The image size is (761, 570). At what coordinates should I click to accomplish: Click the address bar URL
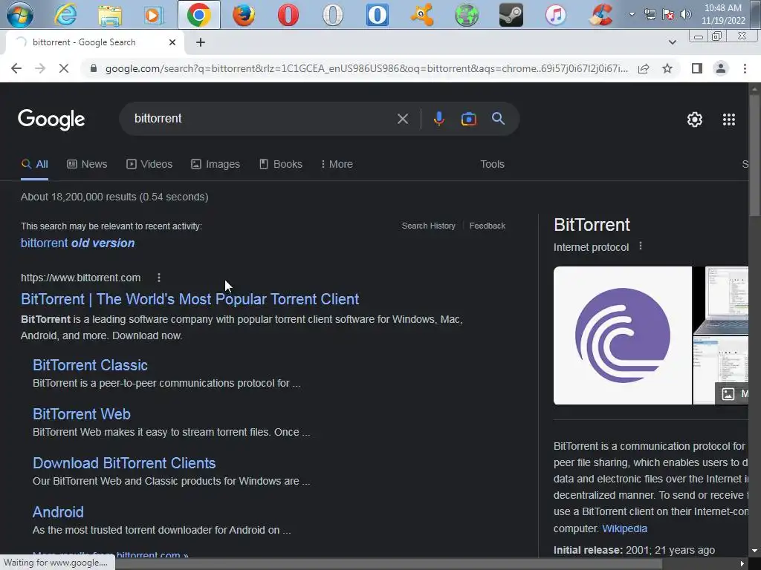point(366,68)
